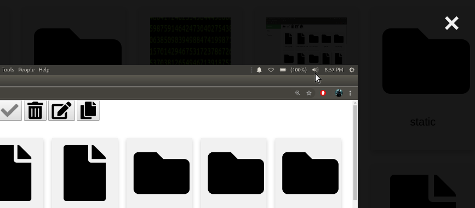Open the system settings gear

pos(351,70)
